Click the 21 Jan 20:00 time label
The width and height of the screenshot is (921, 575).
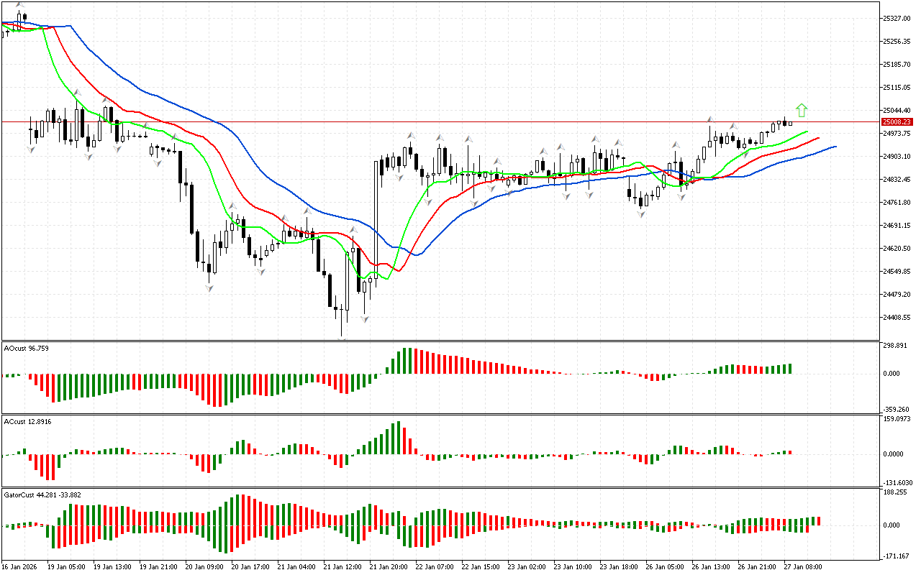387,566
